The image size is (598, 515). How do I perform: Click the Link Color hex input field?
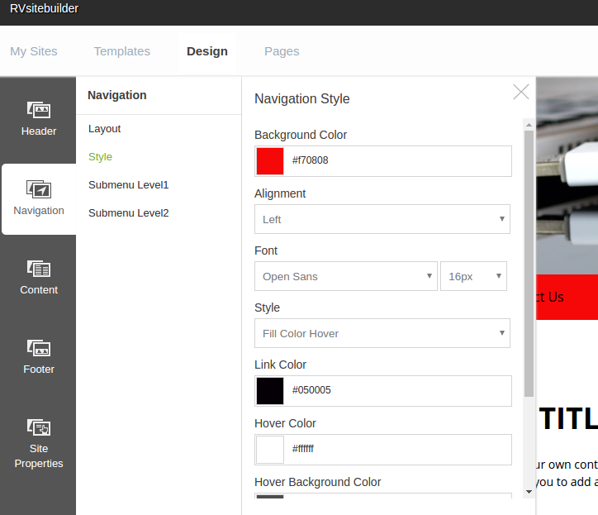click(396, 390)
